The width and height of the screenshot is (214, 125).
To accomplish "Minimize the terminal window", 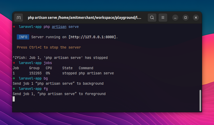I will [175, 18].
